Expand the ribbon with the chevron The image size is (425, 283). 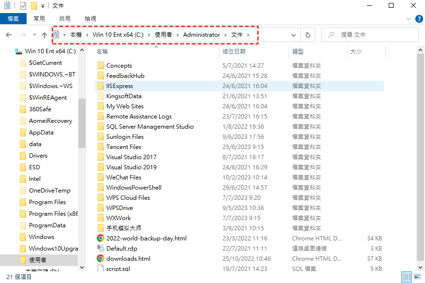click(x=409, y=19)
